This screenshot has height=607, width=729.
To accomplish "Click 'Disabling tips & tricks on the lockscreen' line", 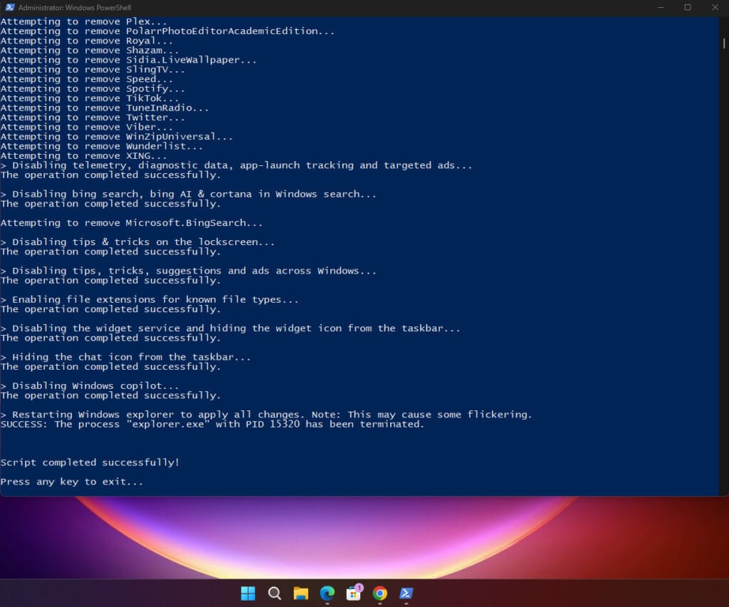I will click(137, 242).
